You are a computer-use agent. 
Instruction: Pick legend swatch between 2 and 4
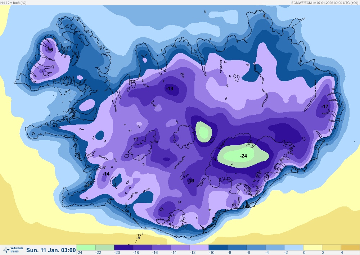pyautogui.click(x=332, y=247)
